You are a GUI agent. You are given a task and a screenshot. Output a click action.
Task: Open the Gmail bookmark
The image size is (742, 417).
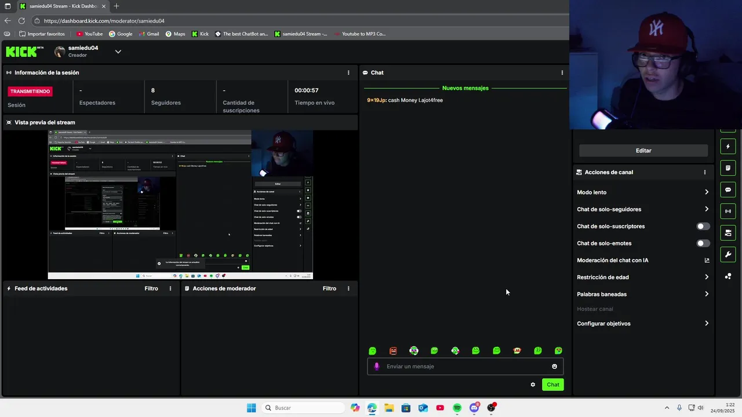coord(148,34)
